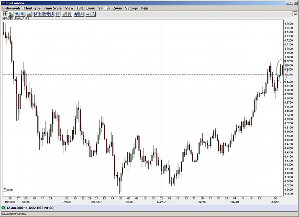
Task: Open the View menu
Action: 69,8
